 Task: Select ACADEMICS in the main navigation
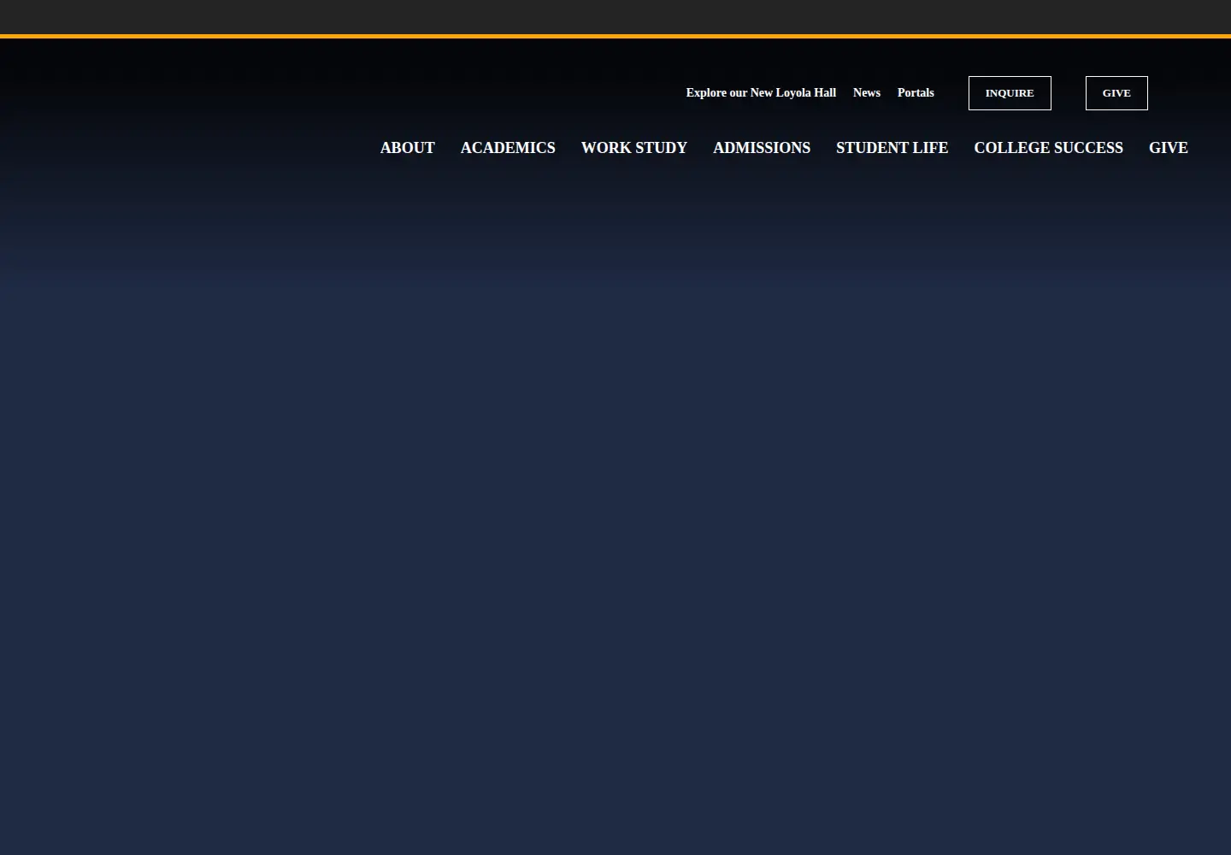click(508, 148)
